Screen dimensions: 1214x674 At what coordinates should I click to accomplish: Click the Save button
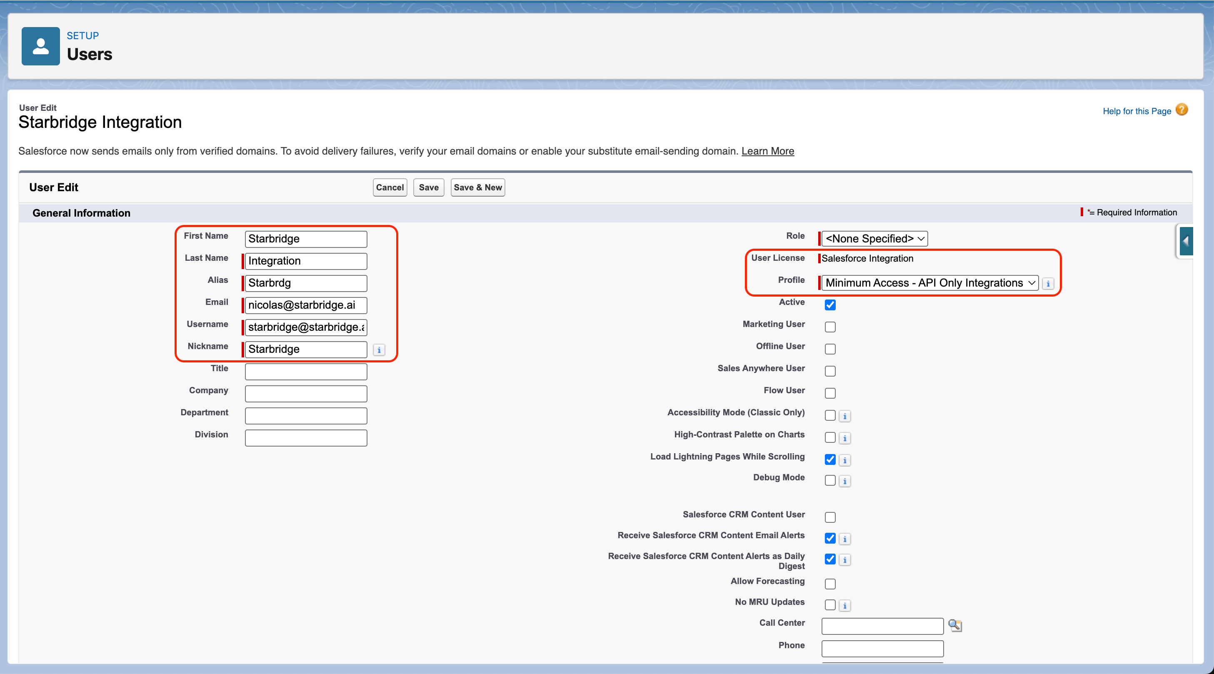pos(428,187)
